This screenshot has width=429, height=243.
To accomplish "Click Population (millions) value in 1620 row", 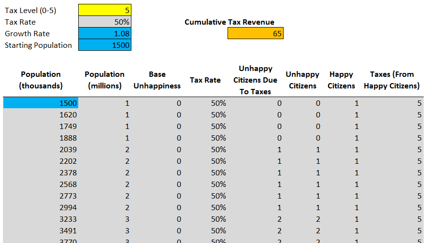I will pos(127,114).
